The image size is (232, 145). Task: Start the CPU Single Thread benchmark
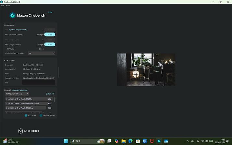point(50,44)
